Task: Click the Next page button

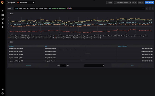Action: click(132, 65)
